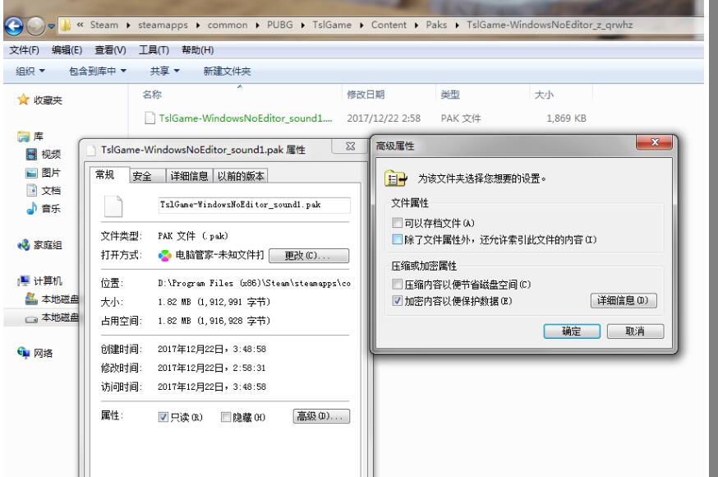Expand the arrow after PUBG in breadcrumb
The width and height of the screenshot is (718, 477).
pyautogui.click(x=302, y=25)
